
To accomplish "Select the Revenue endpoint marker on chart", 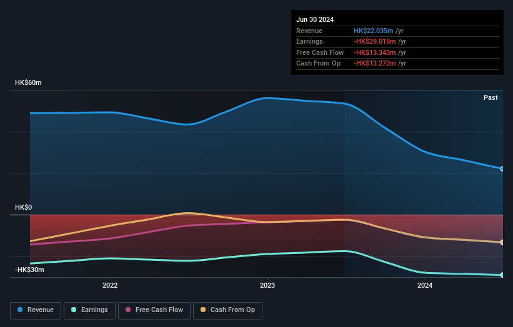I will click(502, 169).
